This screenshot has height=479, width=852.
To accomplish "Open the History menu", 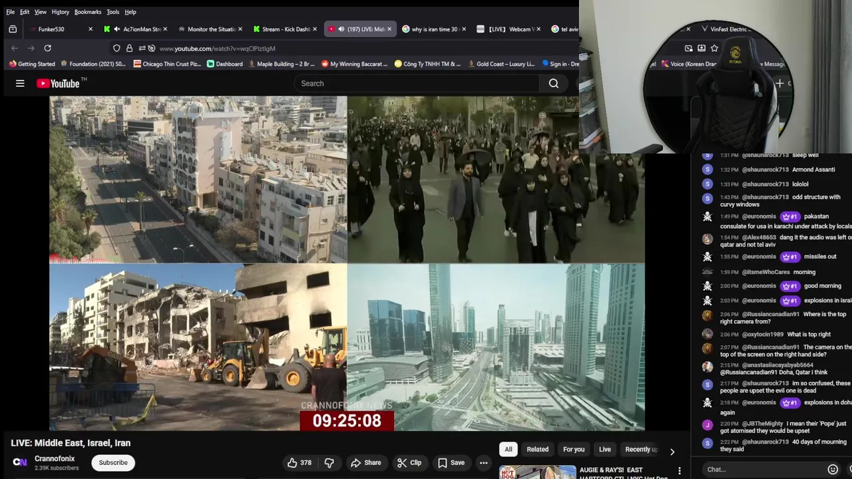I will coord(61,12).
